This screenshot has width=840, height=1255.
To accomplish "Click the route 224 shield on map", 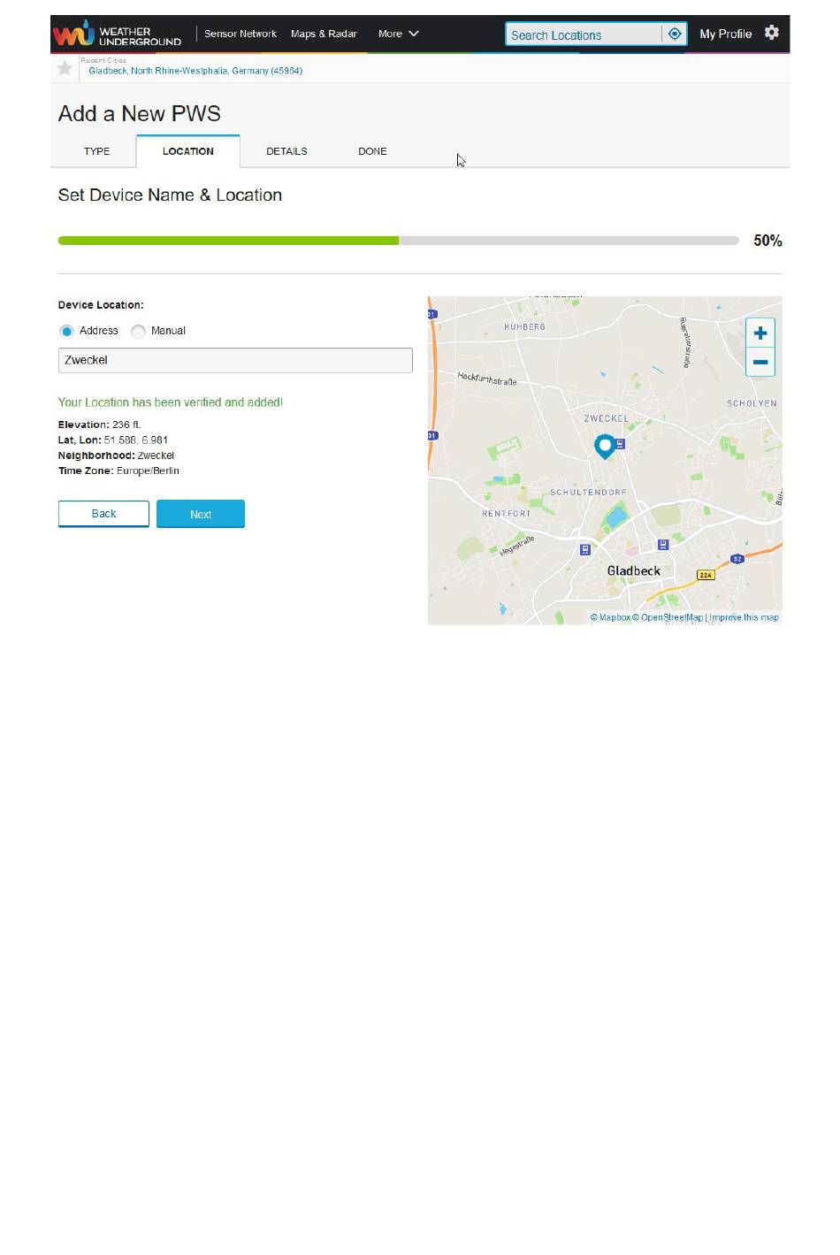I will [706, 575].
